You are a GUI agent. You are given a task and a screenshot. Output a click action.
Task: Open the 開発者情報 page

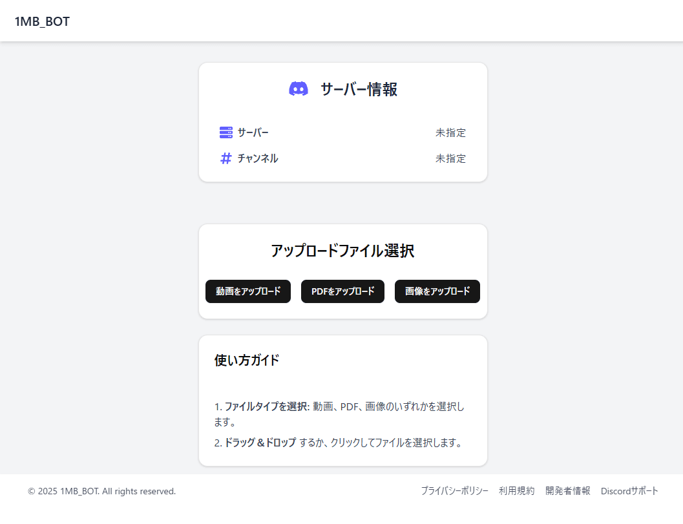coord(567,490)
